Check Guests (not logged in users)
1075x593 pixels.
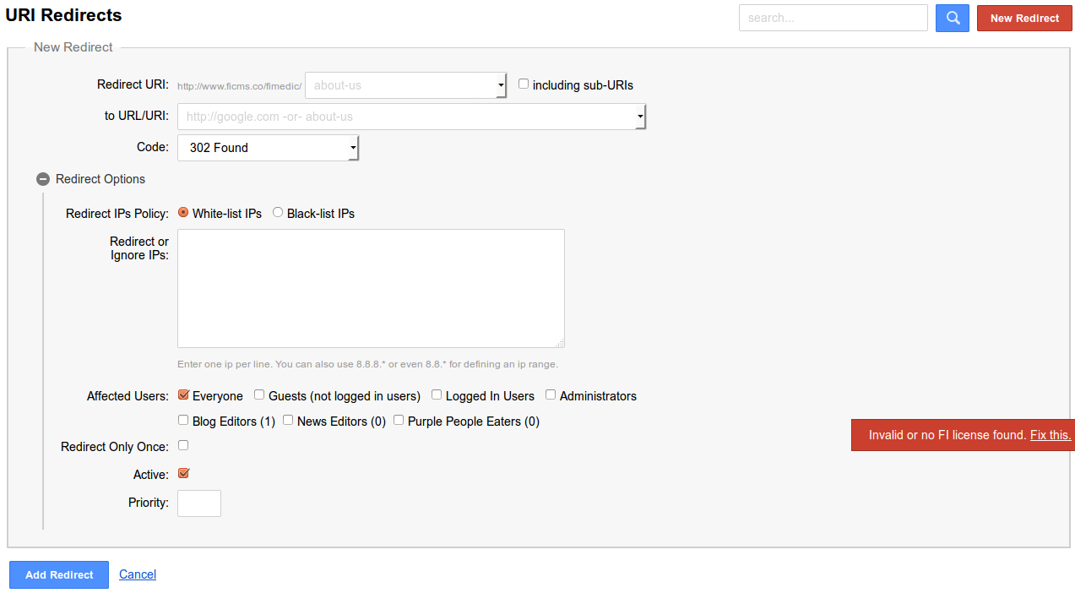point(260,395)
